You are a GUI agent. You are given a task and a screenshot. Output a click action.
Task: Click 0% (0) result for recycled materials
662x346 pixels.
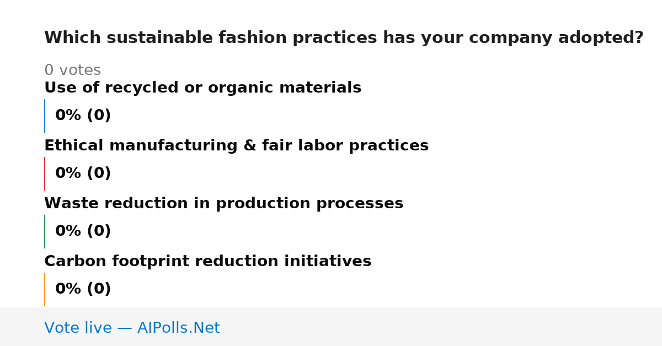[83, 116]
